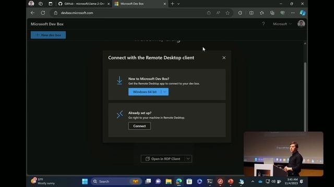Toggle split screen view in Edge

pos(252,13)
